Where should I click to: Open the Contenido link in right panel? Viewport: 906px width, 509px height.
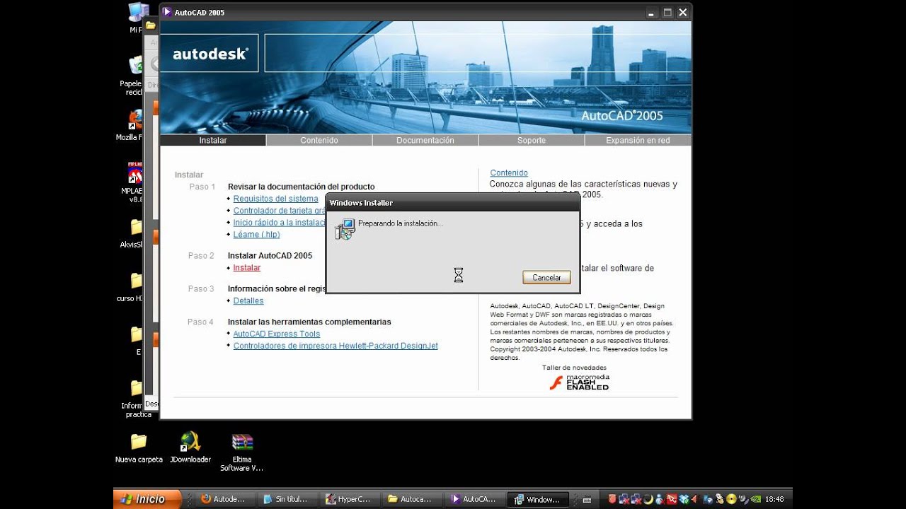tap(509, 173)
